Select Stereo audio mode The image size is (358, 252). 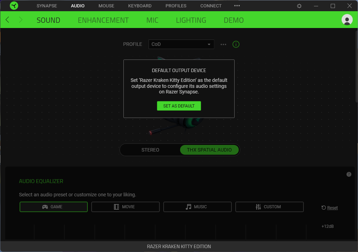point(150,150)
